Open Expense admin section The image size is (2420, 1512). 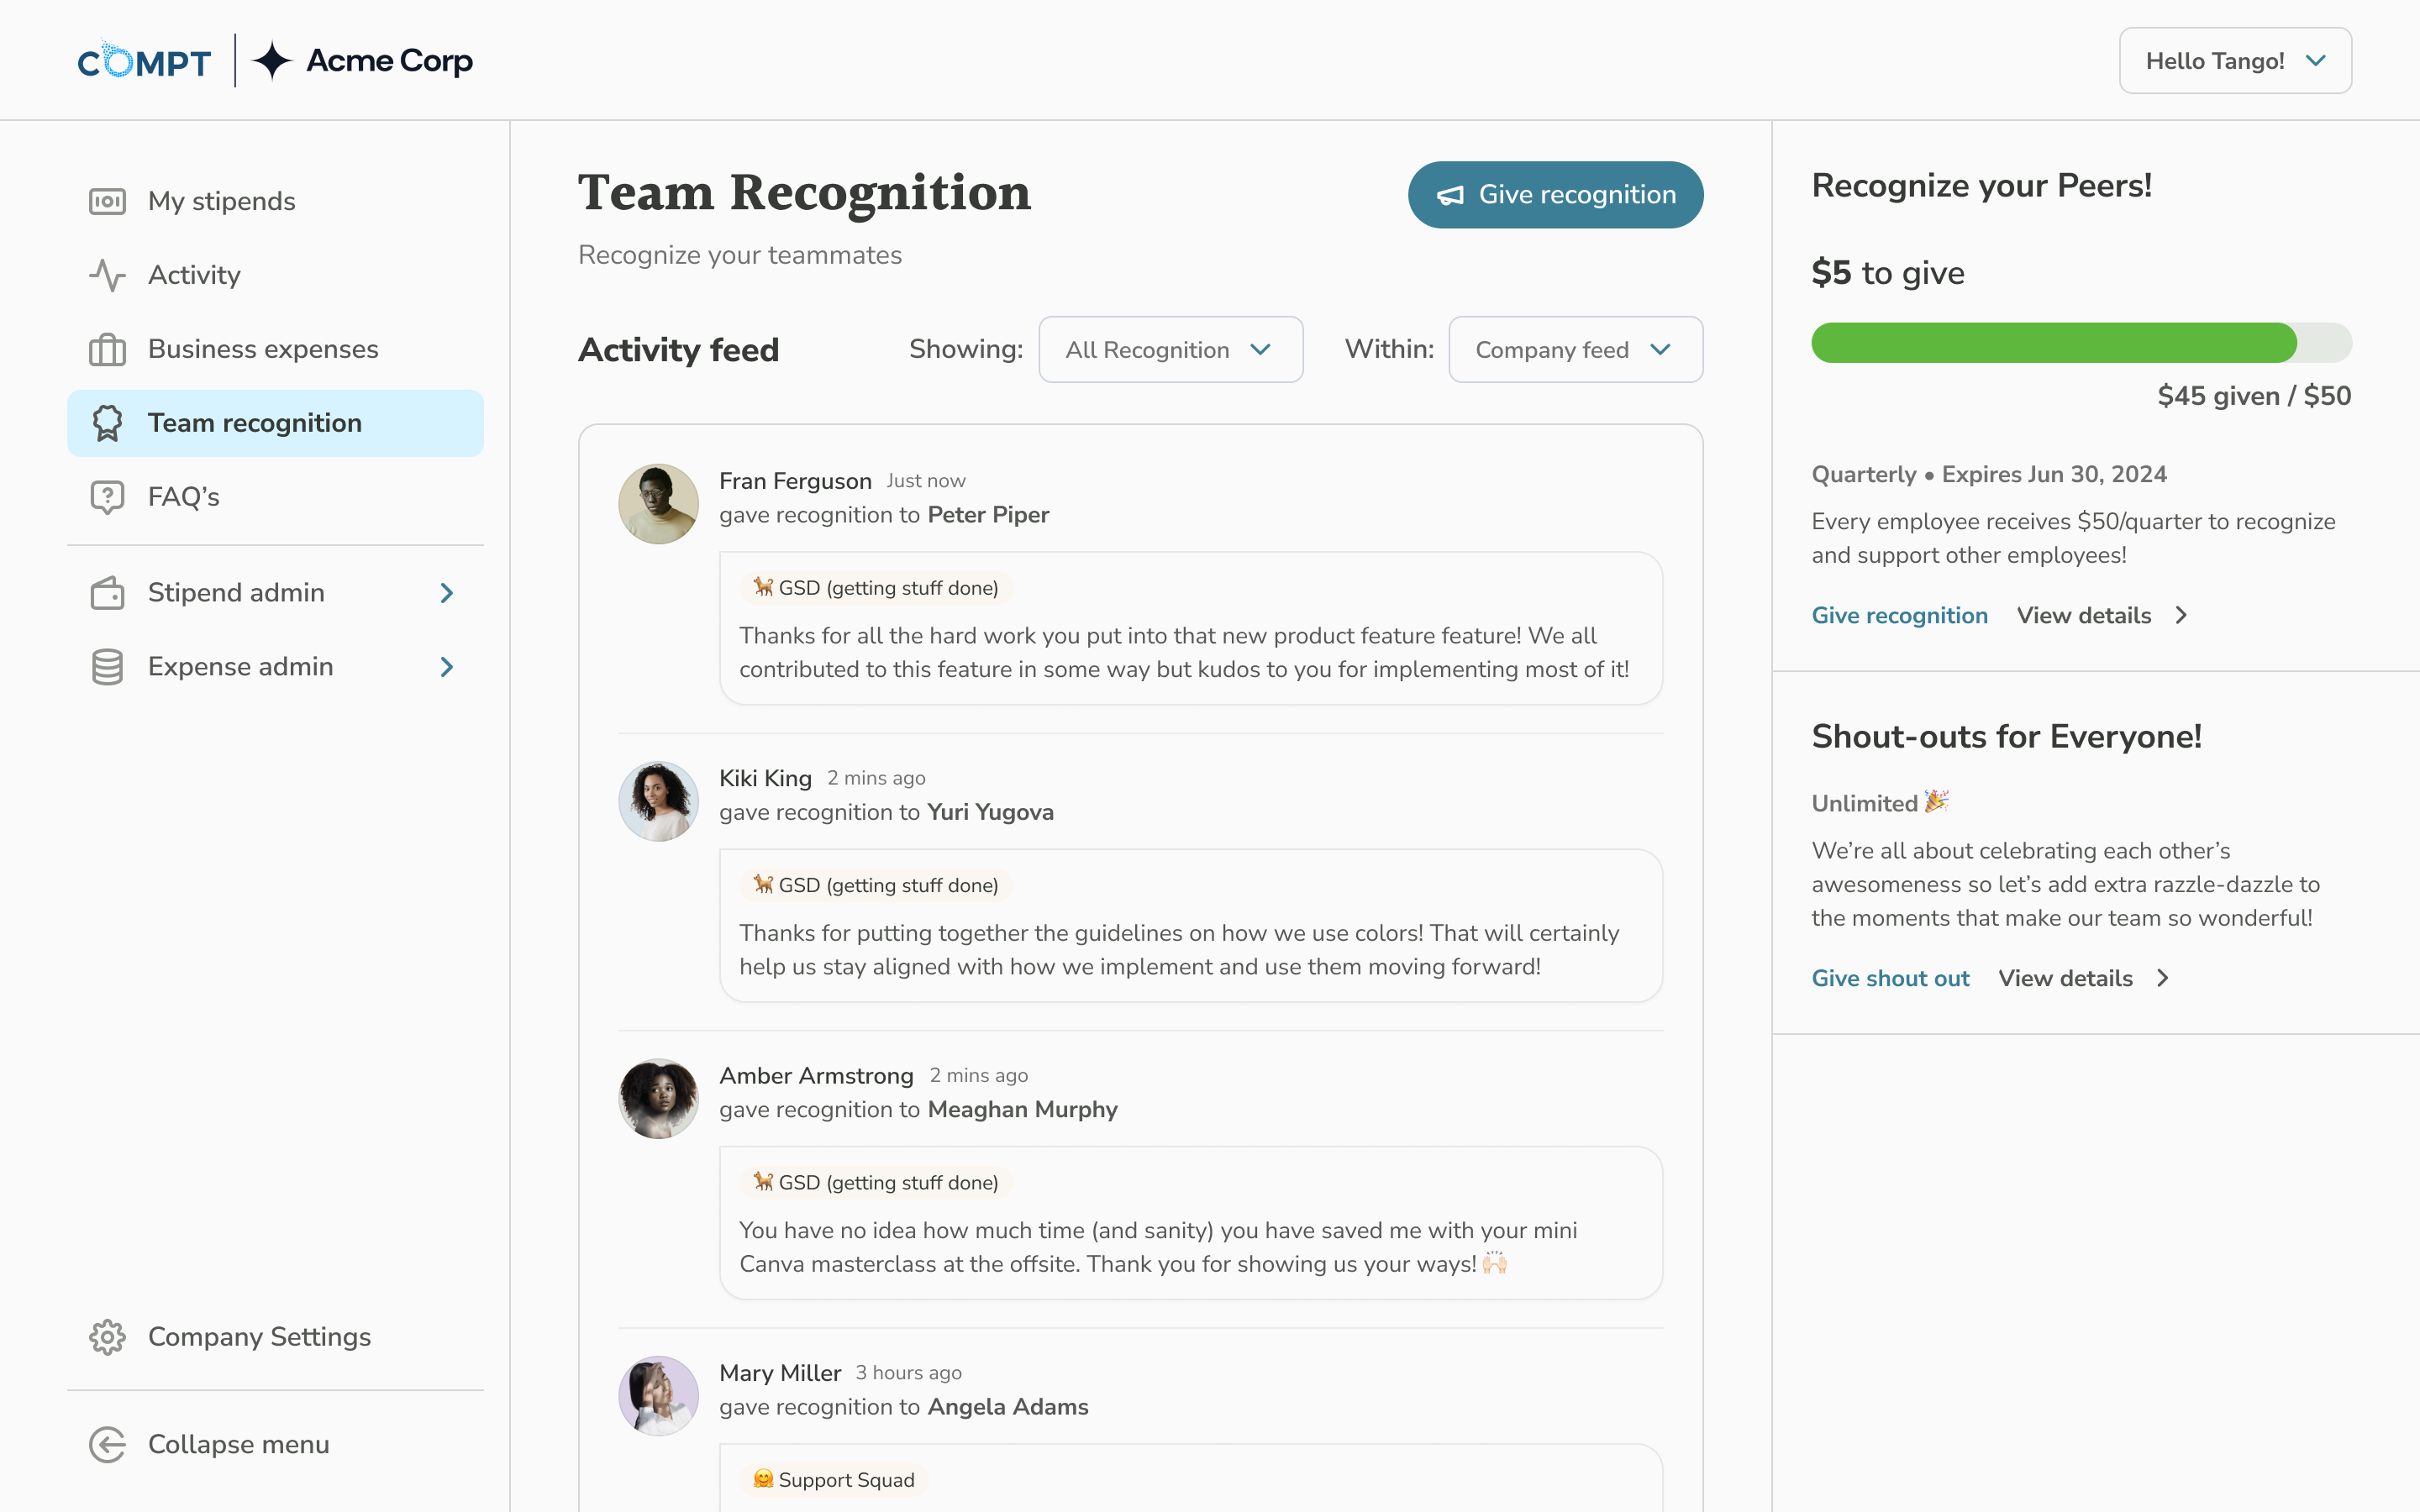[275, 667]
